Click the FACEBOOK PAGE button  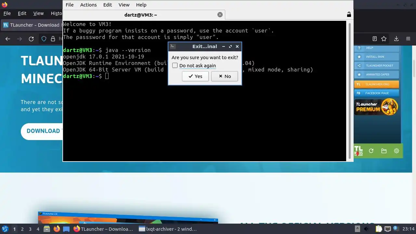point(376,93)
